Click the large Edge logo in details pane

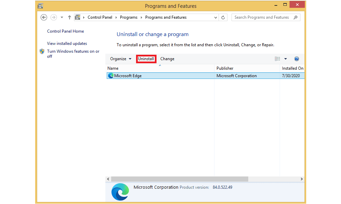coord(120,192)
